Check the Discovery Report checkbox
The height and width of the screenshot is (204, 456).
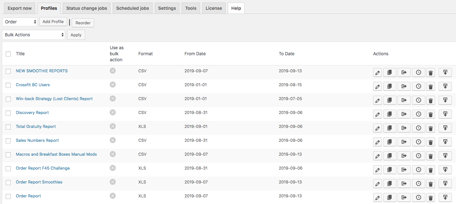[8, 113]
